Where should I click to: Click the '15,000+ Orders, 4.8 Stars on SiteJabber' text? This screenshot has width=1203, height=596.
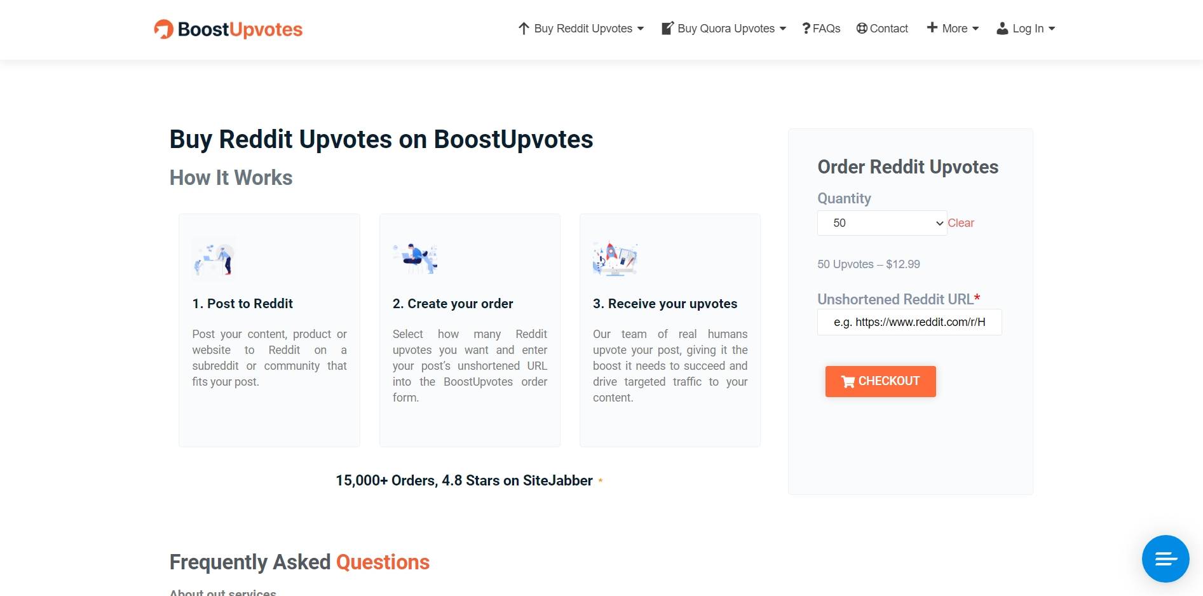[x=464, y=481]
